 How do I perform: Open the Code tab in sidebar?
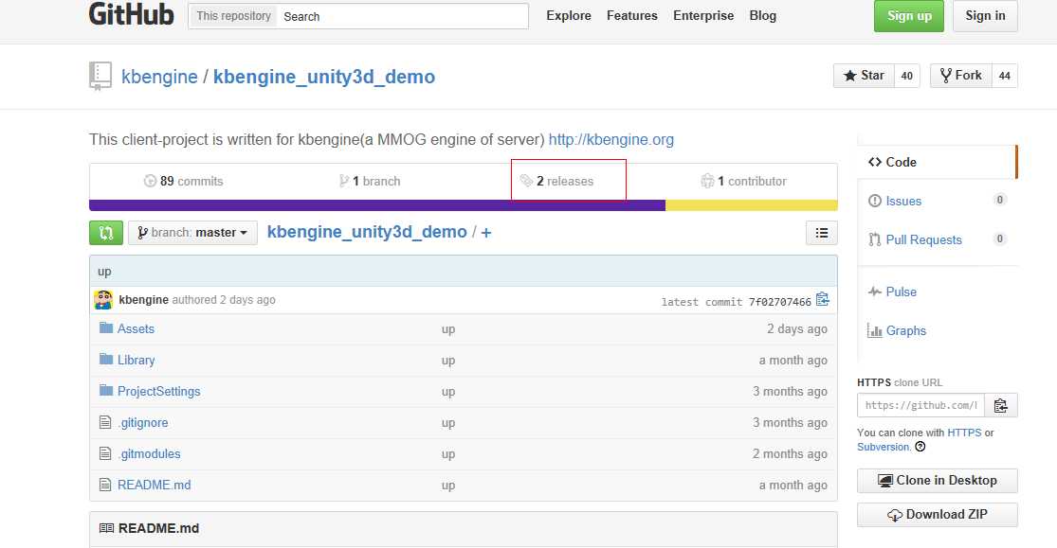(937, 162)
